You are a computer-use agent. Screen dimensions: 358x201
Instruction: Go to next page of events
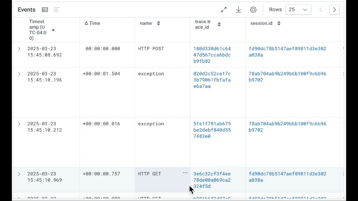click(x=334, y=10)
